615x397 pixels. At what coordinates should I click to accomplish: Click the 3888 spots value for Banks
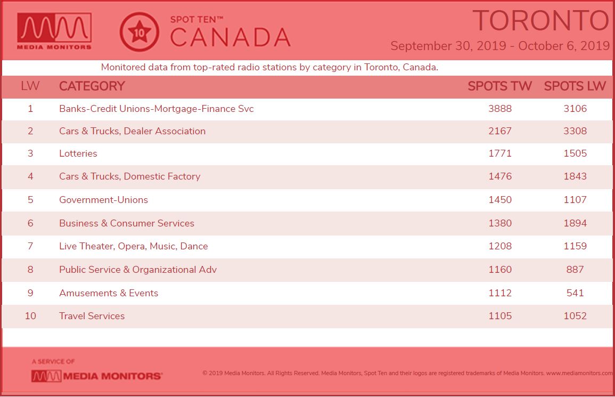(499, 109)
